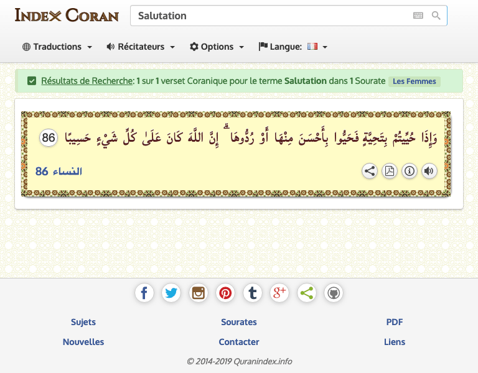
Task: Open the PDF export icon for verse
Action: 390,171
